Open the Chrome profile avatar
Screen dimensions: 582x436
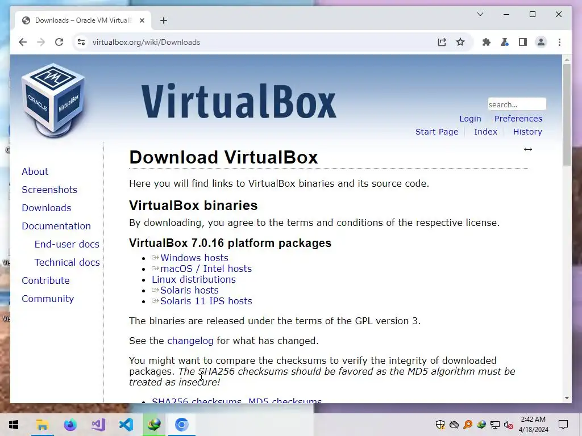pos(541,42)
